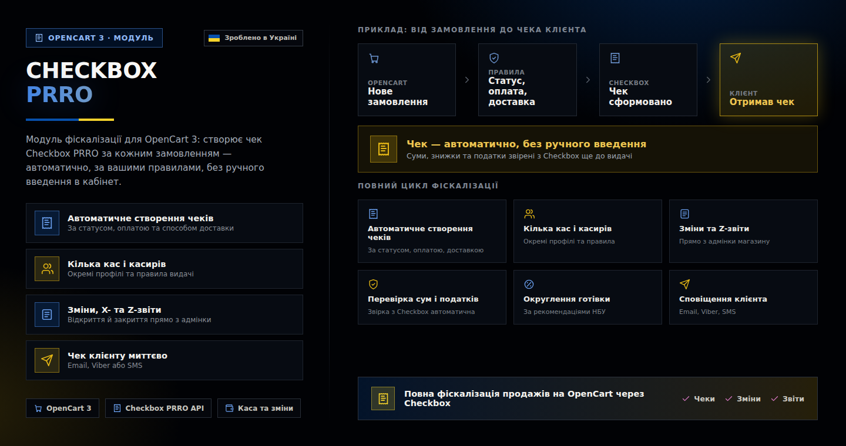Click the percent icon in the Округлення готівки card
Viewport: 846px width, 446px height.
pos(529,285)
